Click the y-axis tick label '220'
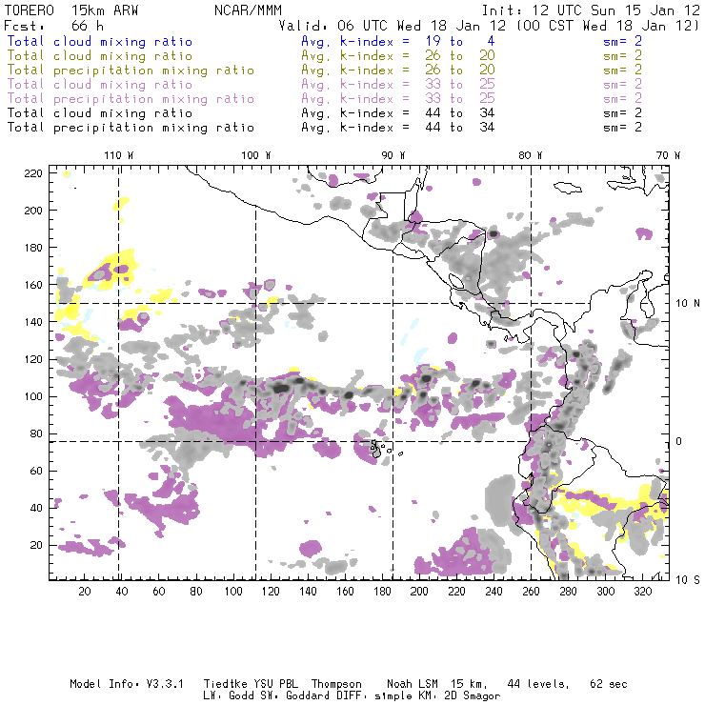This screenshot has height=705, width=705. tap(33, 173)
